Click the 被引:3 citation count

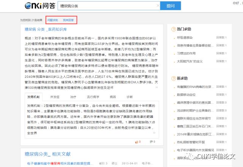click(103, 164)
